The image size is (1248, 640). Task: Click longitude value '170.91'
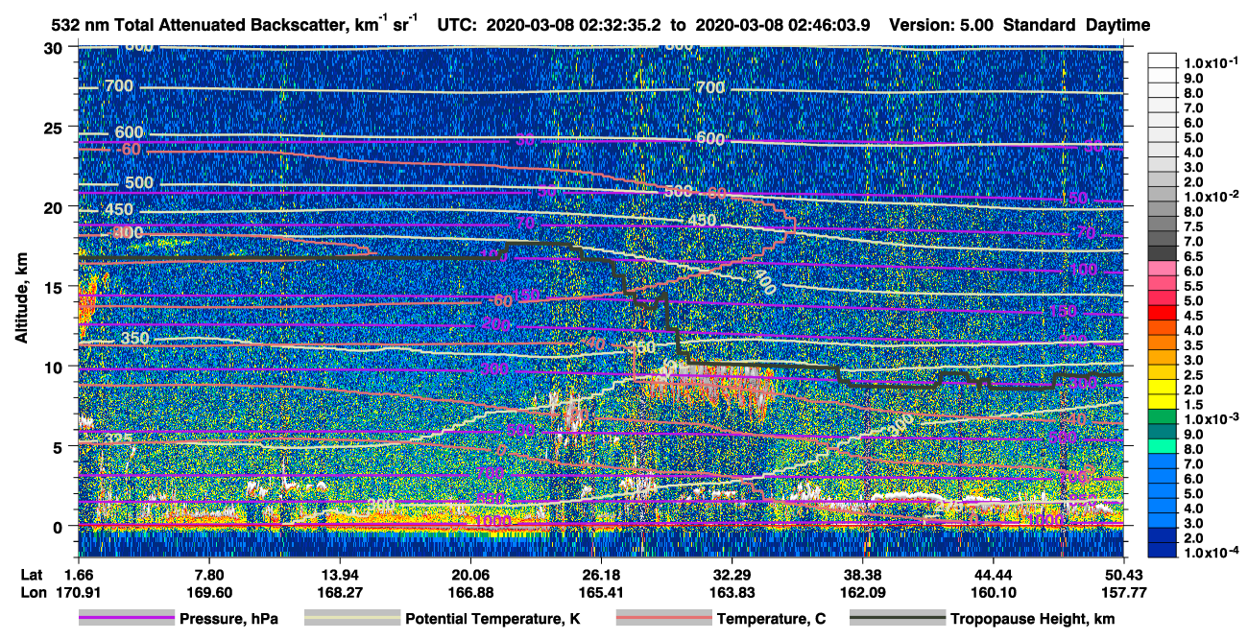click(79, 592)
